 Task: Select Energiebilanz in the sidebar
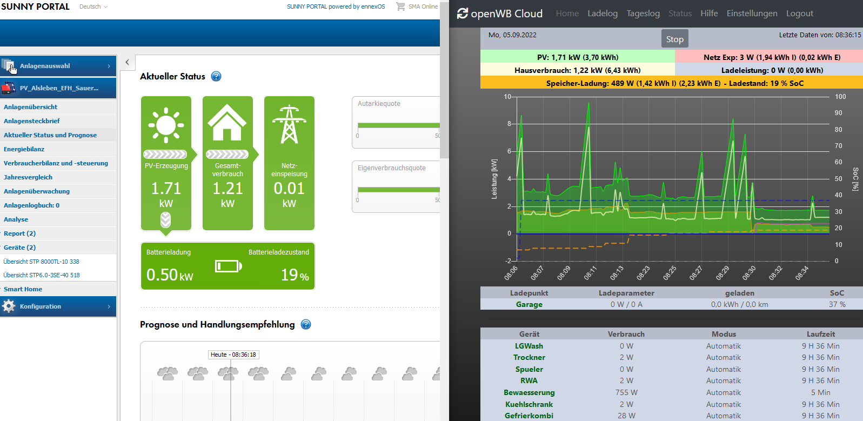tap(24, 149)
